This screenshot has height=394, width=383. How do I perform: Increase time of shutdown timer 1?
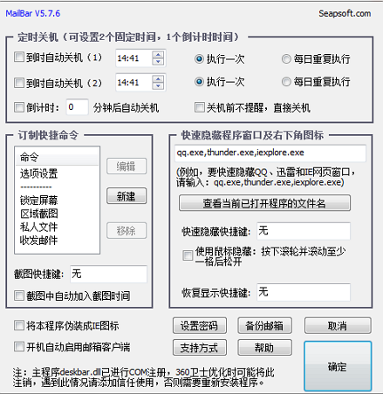158,55
